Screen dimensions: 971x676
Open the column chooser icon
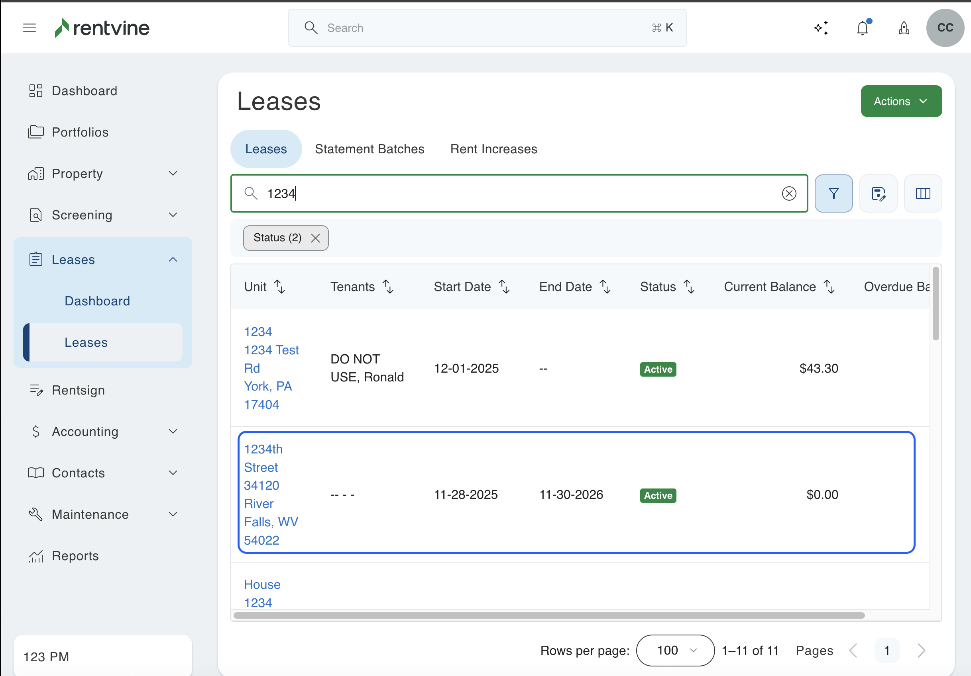(922, 193)
